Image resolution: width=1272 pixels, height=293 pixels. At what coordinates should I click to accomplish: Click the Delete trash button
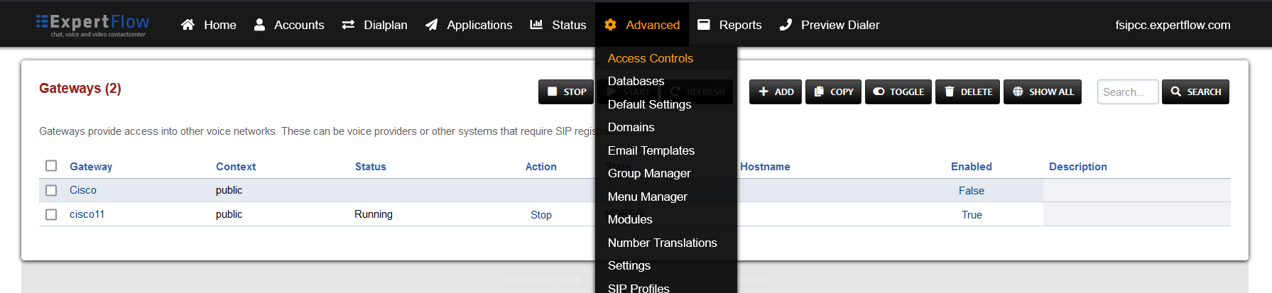967,92
